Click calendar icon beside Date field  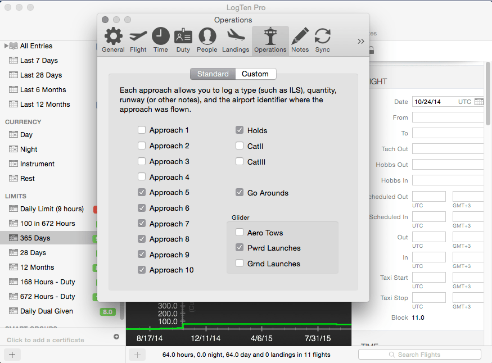click(x=479, y=102)
